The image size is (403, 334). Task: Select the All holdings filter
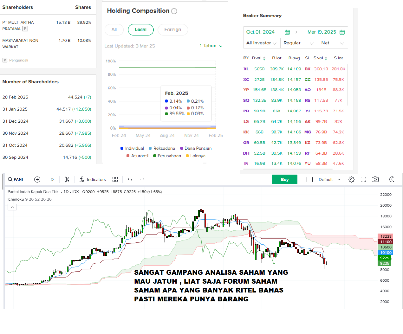point(114,29)
